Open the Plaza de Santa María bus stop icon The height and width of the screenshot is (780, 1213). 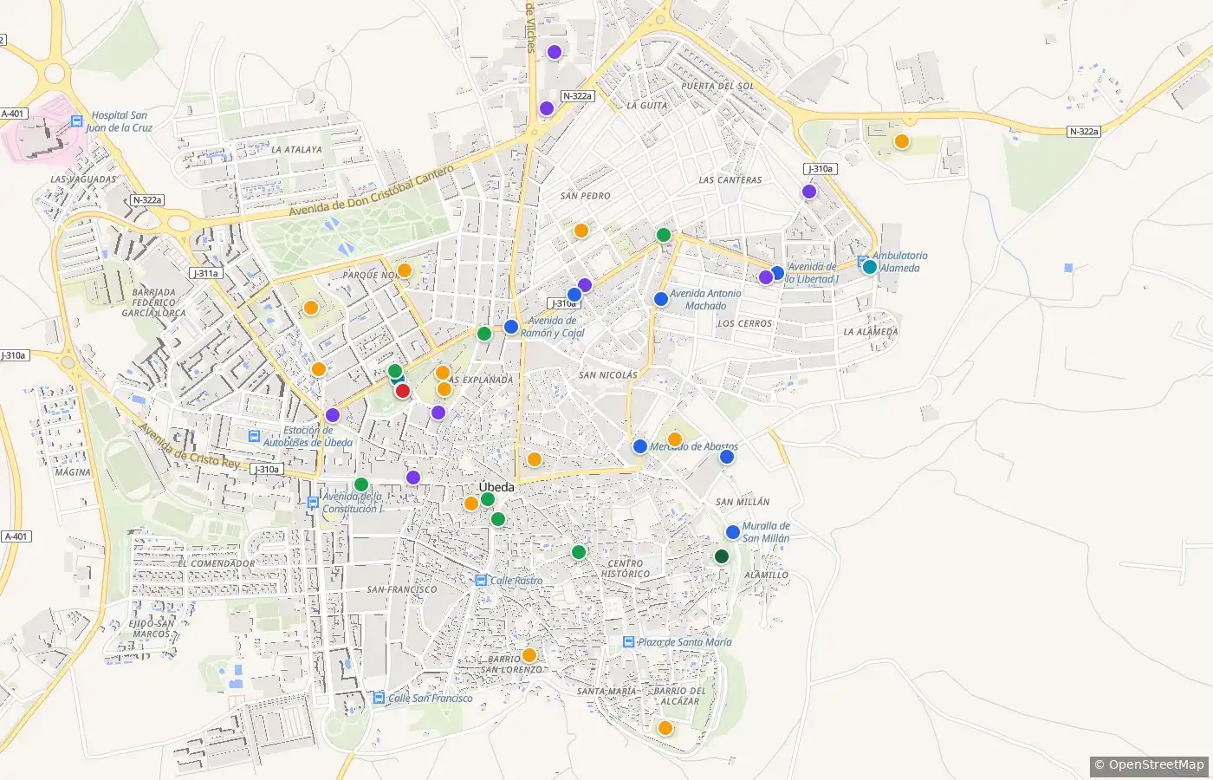point(629,642)
